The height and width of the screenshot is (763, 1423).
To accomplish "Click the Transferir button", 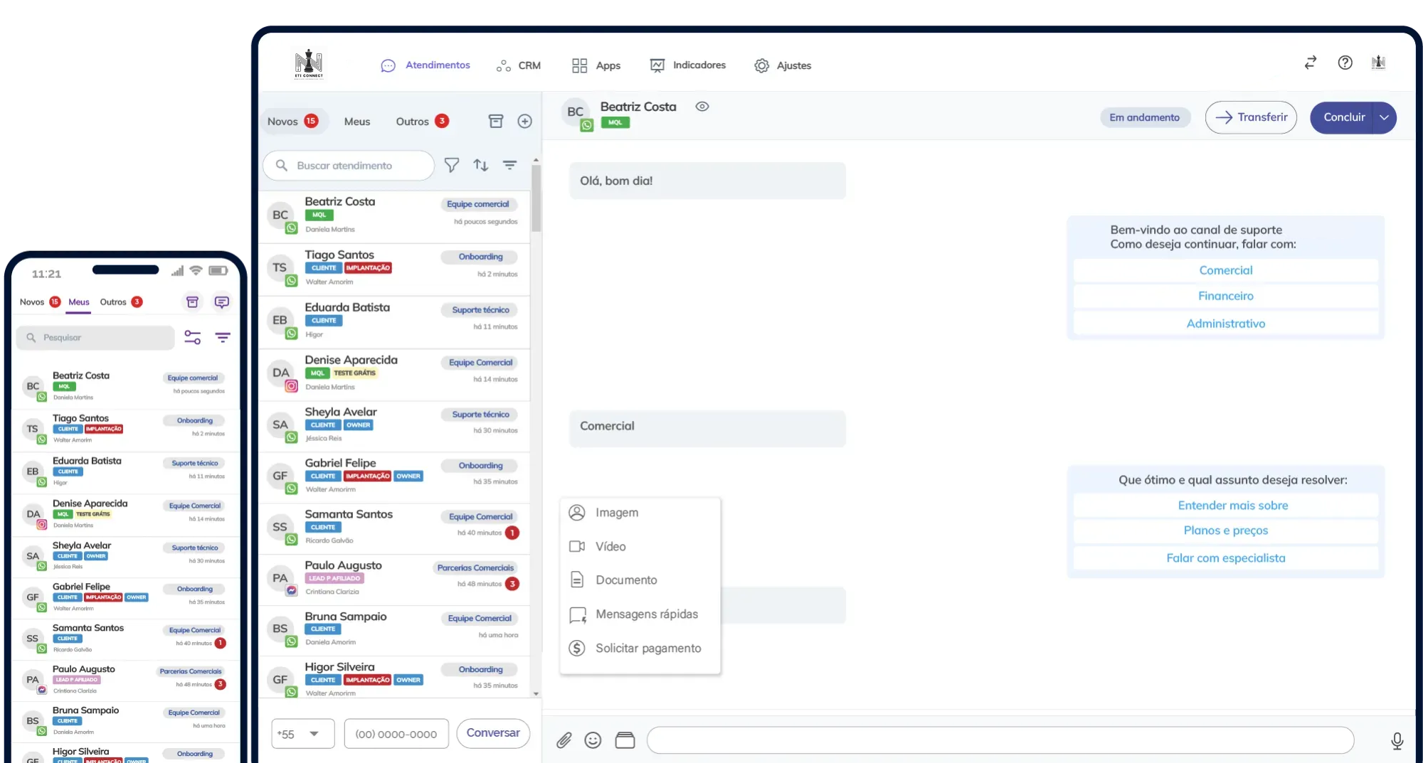I will point(1251,118).
